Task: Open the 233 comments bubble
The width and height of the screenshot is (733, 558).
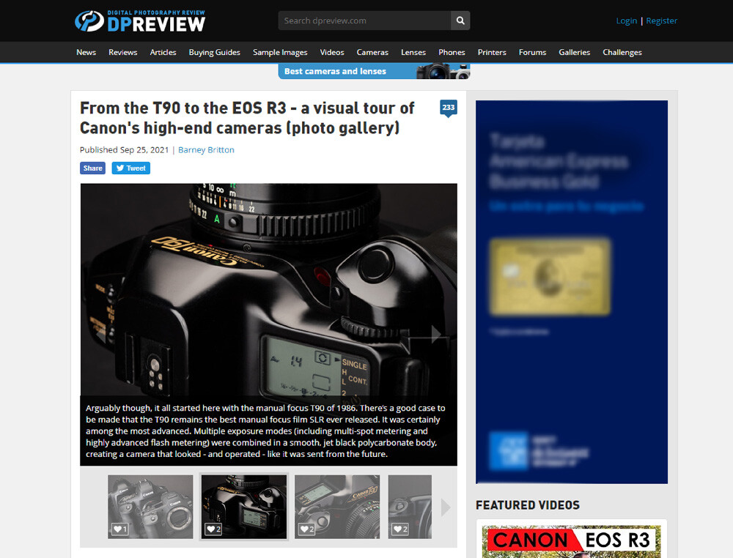Action: pyautogui.click(x=448, y=108)
